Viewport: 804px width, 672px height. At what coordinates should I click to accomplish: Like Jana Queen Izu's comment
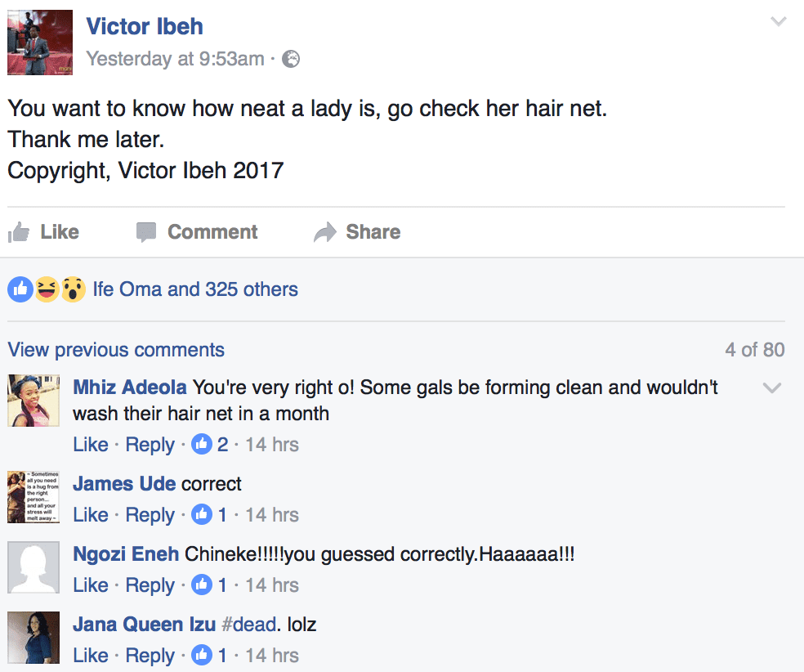(x=91, y=655)
